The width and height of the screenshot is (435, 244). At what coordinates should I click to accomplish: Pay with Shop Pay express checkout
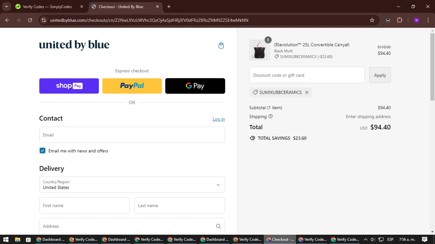(69, 86)
